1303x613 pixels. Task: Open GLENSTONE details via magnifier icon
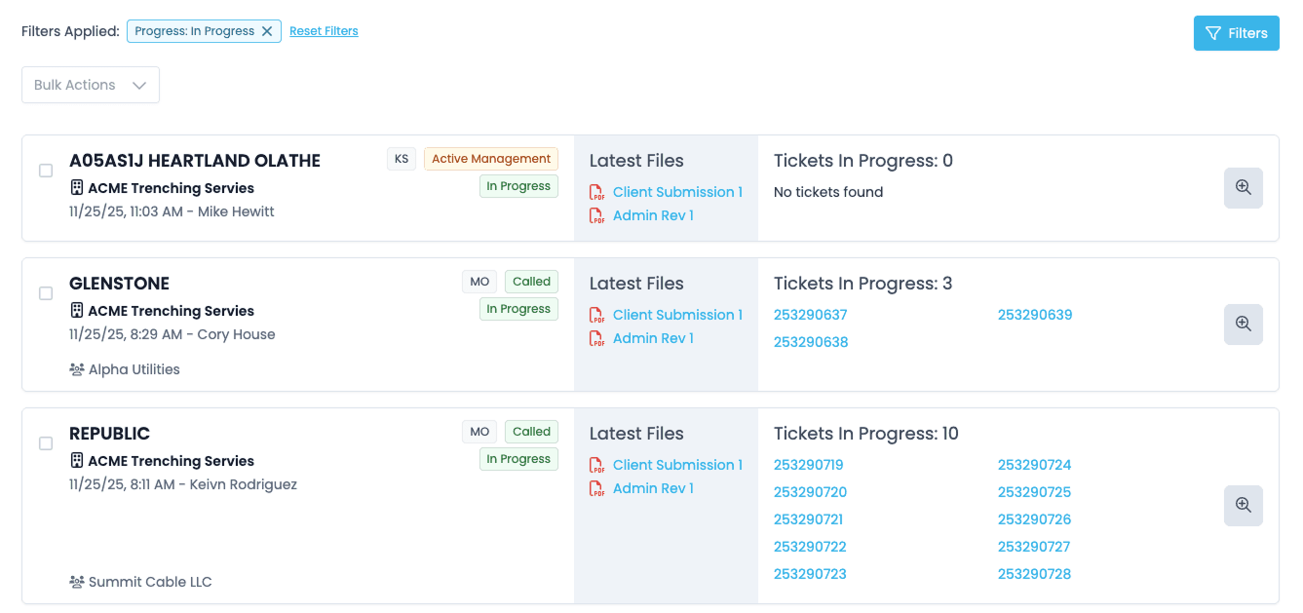pos(1243,325)
